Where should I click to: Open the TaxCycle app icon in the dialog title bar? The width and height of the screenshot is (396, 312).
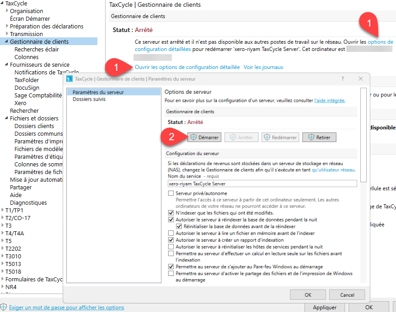tap(69, 79)
